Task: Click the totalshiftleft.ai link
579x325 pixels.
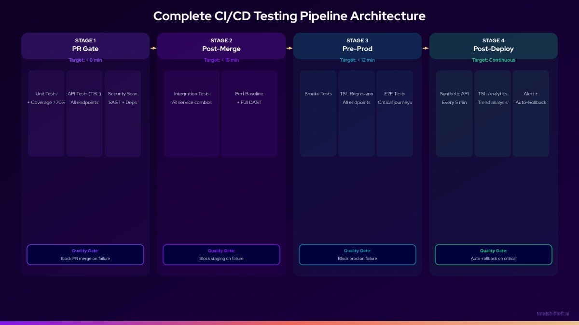Action: tap(554, 312)
